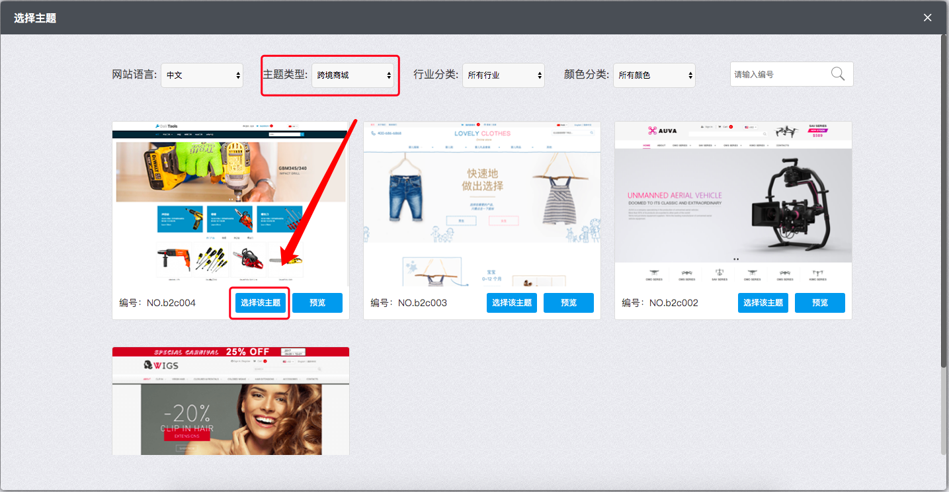This screenshot has height=492, width=949.
Task: Preview theme NO.b2c002
Action: [x=820, y=303]
